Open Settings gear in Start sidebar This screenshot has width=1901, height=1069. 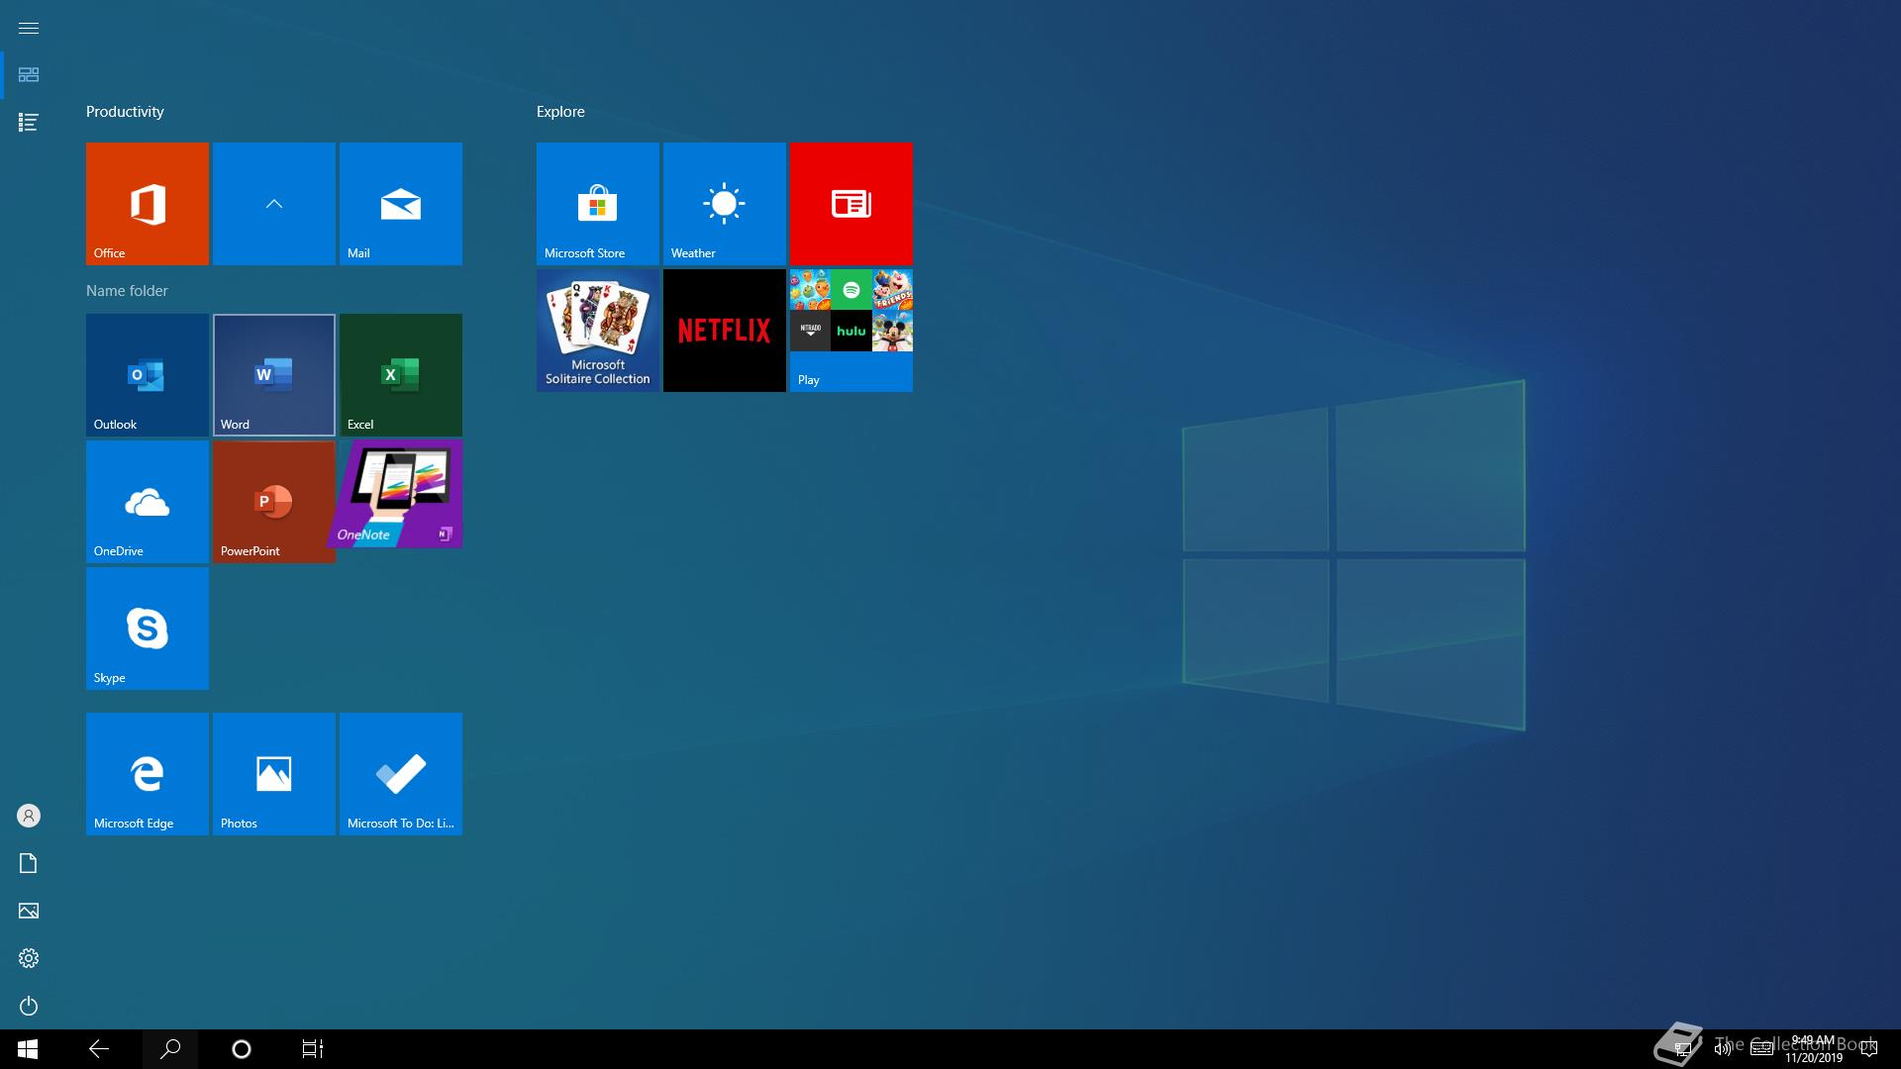29,958
